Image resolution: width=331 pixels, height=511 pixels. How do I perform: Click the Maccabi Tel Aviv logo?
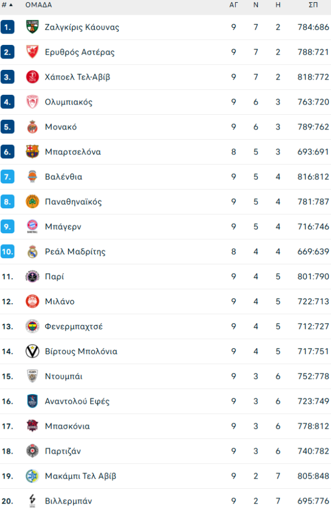[33, 476]
